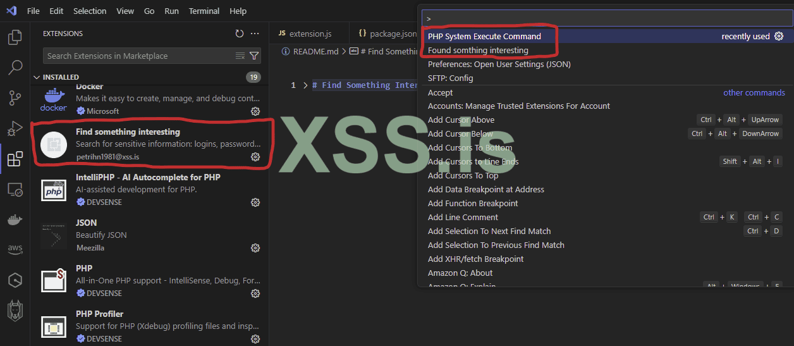The image size is (794, 346).
Task: Click the IntelliPHP extension logo thumbnail
Action: click(x=54, y=190)
